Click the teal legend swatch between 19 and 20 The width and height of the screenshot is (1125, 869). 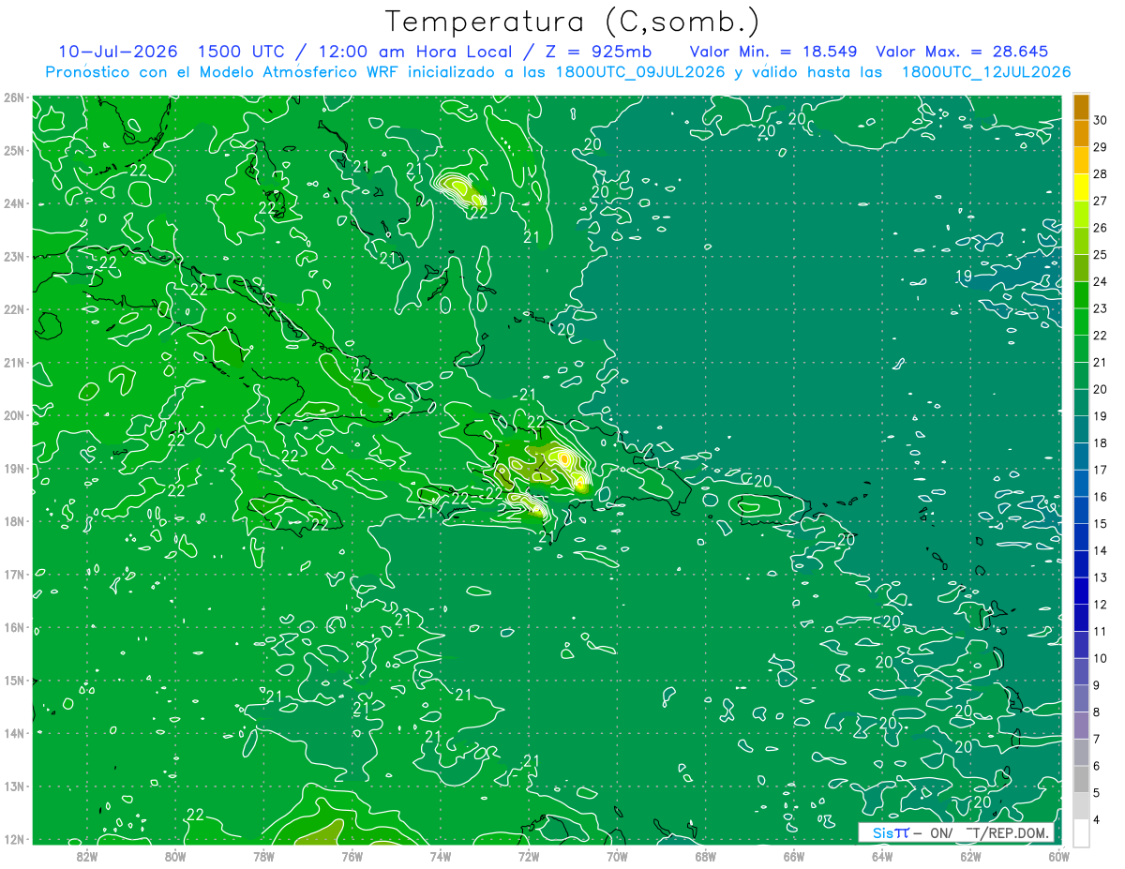(1081, 402)
